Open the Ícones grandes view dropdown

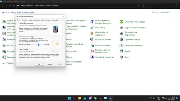[165, 12]
